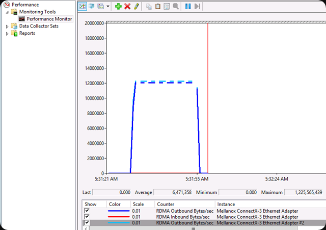Select Performance Monitor tree item

(x=49, y=19)
